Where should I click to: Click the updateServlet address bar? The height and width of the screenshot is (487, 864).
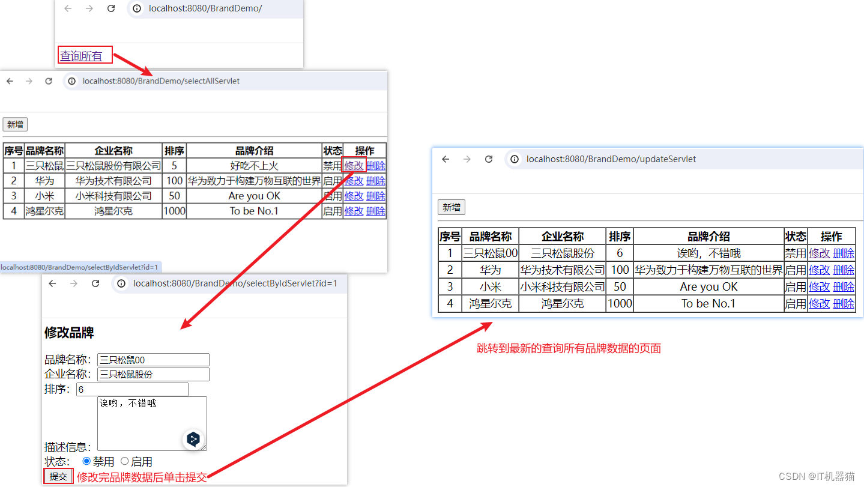683,159
